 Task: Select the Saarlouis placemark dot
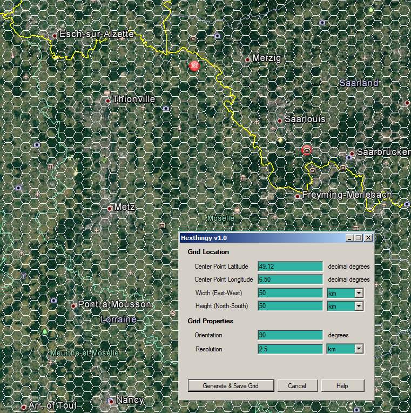(x=280, y=121)
